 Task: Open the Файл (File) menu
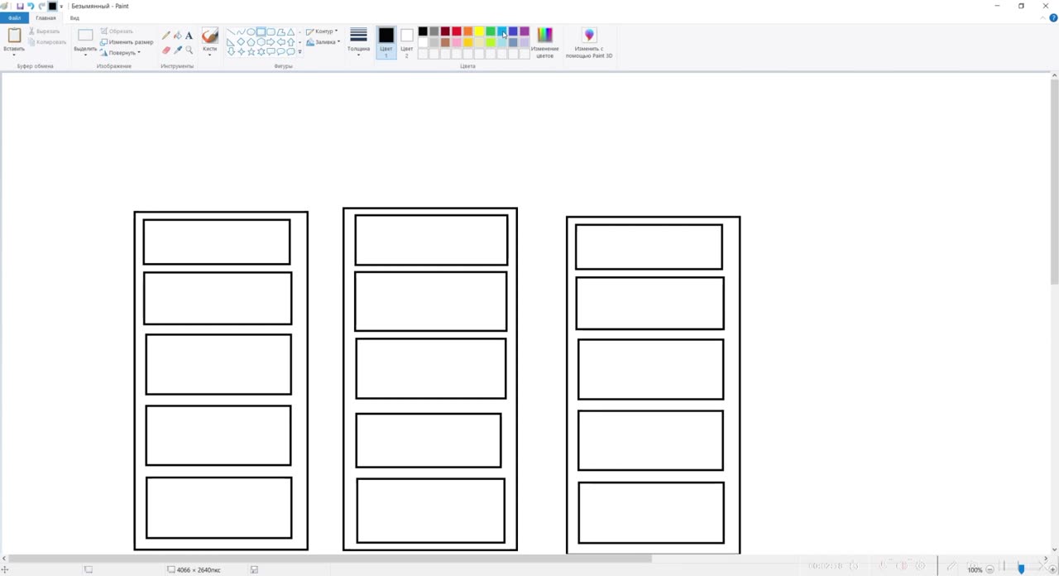[14, 17]
